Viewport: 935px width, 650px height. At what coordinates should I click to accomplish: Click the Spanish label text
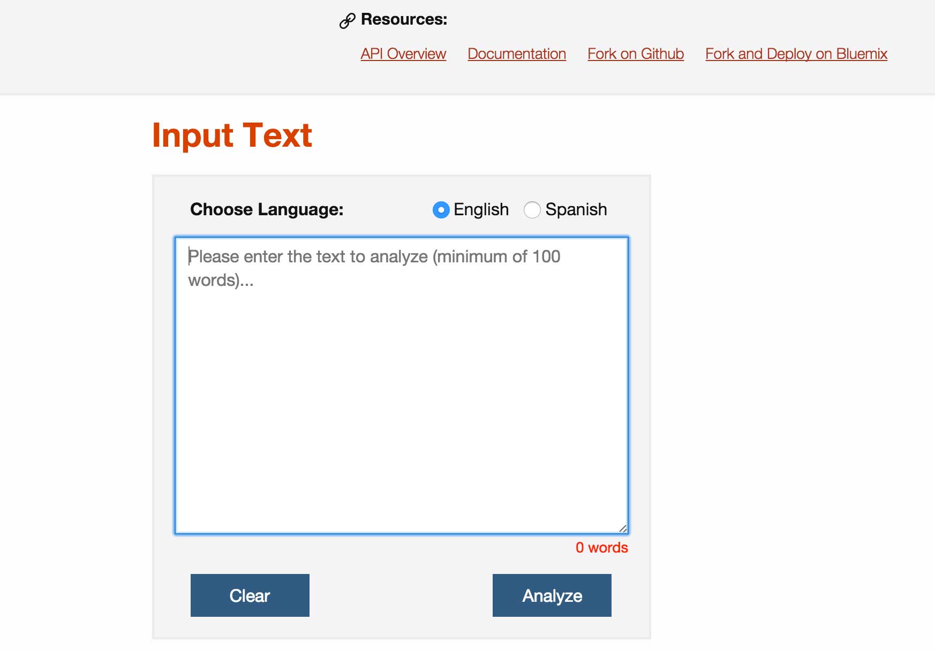click(x=576, y=209)
